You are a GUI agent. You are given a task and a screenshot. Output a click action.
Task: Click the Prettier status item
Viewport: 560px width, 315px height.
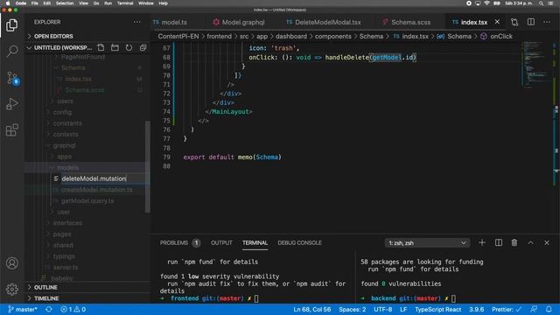[x=507, y=309]
